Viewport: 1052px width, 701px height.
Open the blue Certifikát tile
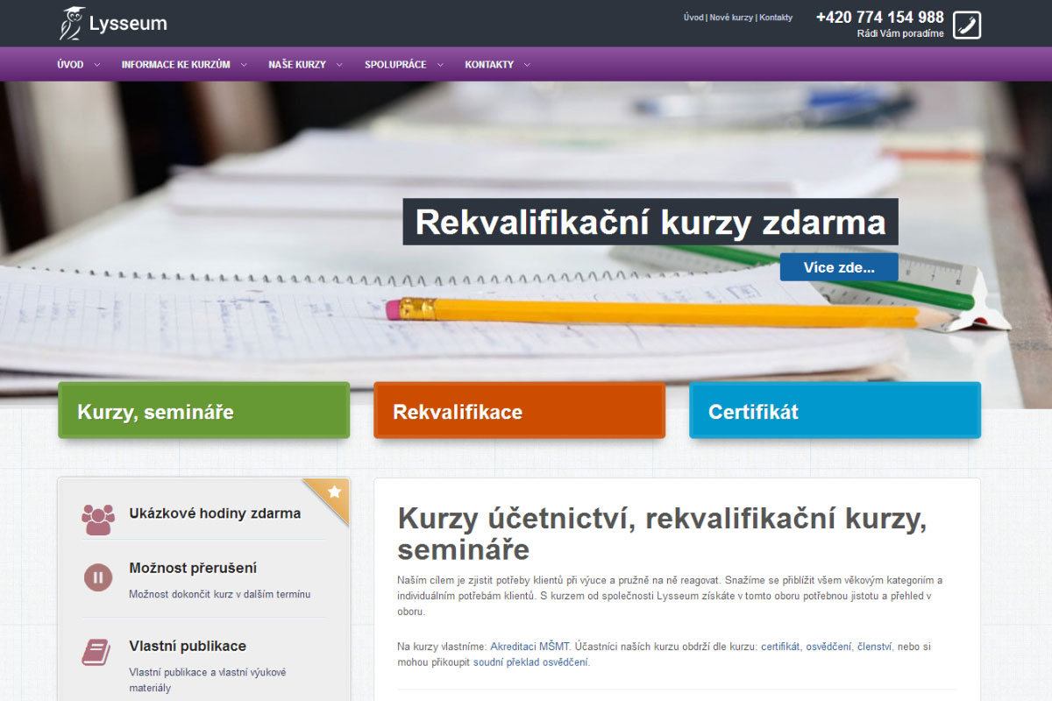(835, 410)
